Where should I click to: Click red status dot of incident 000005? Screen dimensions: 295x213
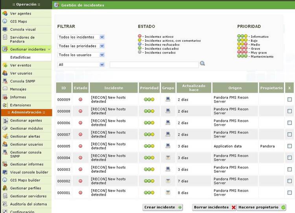click(x=81, y=146)
